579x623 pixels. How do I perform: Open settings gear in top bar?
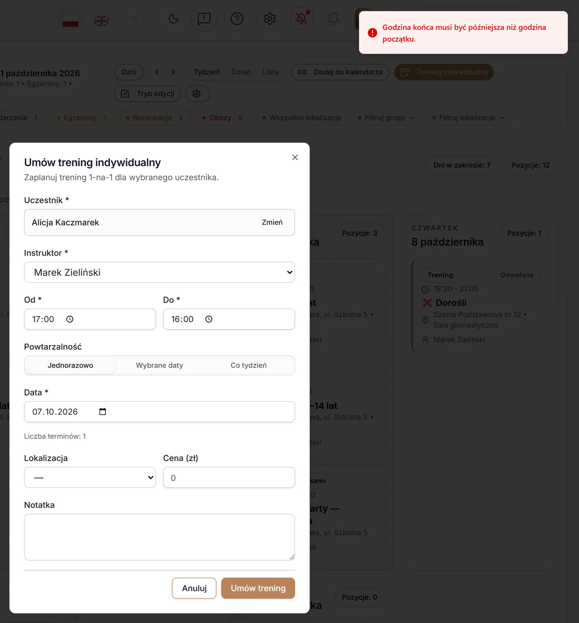(269, 19)
